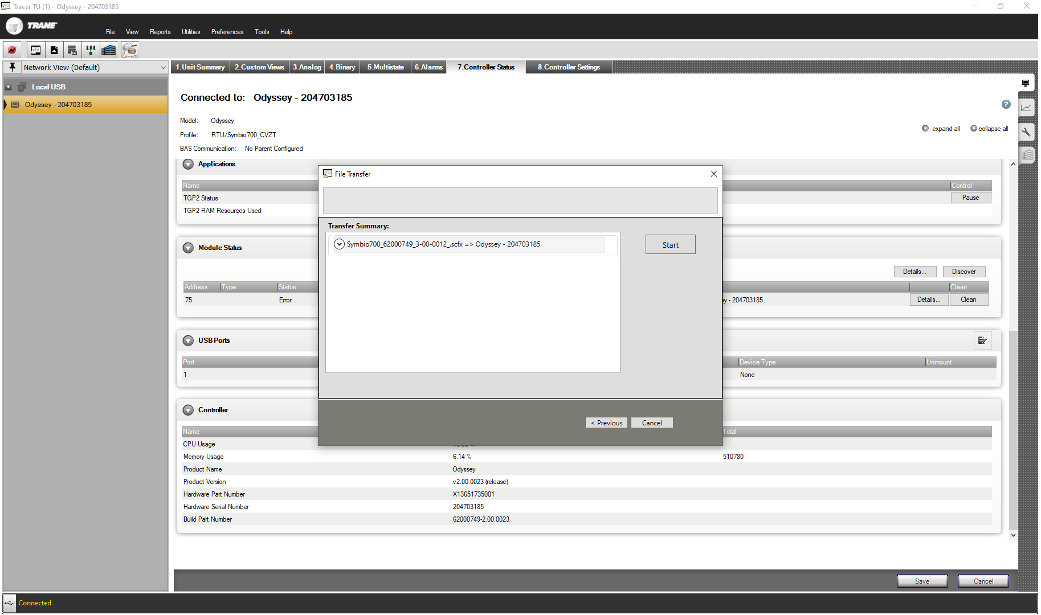
Task: Open the building side tab icon
Action: pyautogui.click(x=1027, y=155)
